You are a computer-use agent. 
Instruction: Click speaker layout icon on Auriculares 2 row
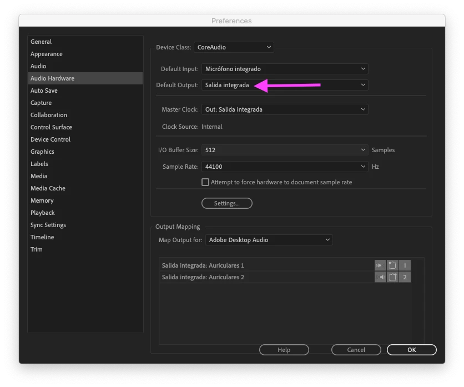point(392,277)
